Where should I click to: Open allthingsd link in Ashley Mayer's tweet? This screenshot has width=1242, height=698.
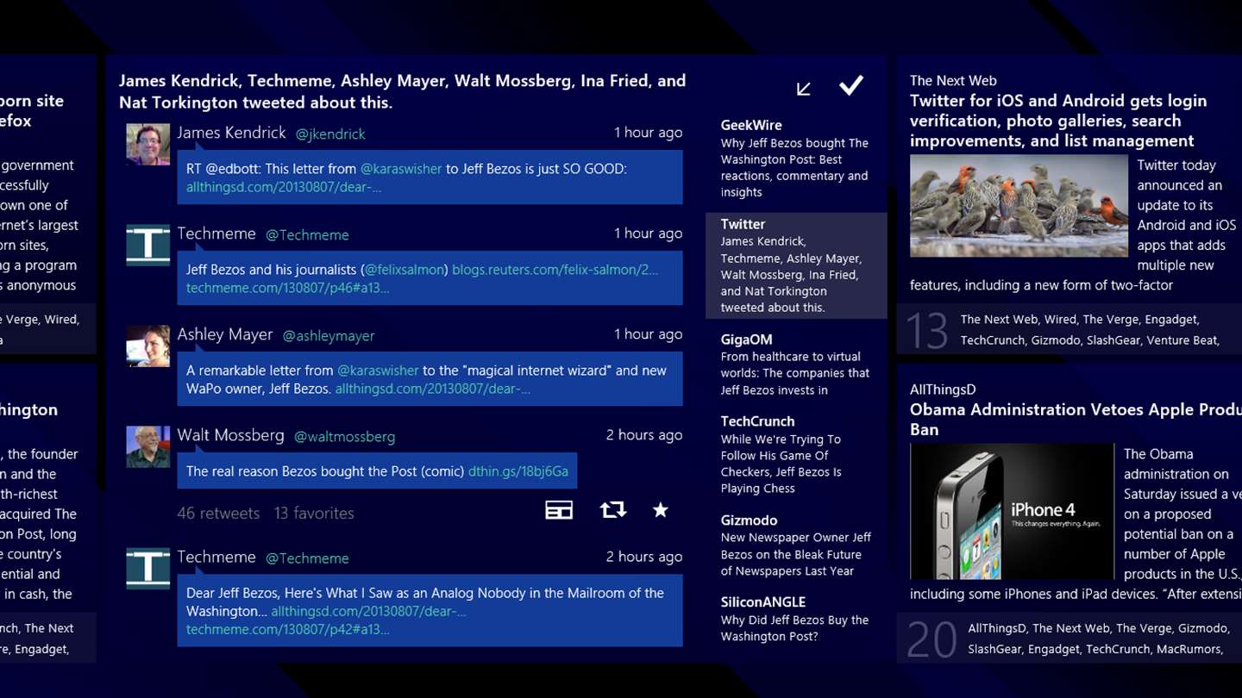tap(432, 390)
